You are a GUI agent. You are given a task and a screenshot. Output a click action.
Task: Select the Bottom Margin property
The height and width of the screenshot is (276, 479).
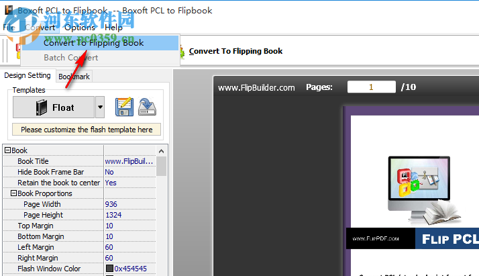pyautogui.click(x=54, y=236)
